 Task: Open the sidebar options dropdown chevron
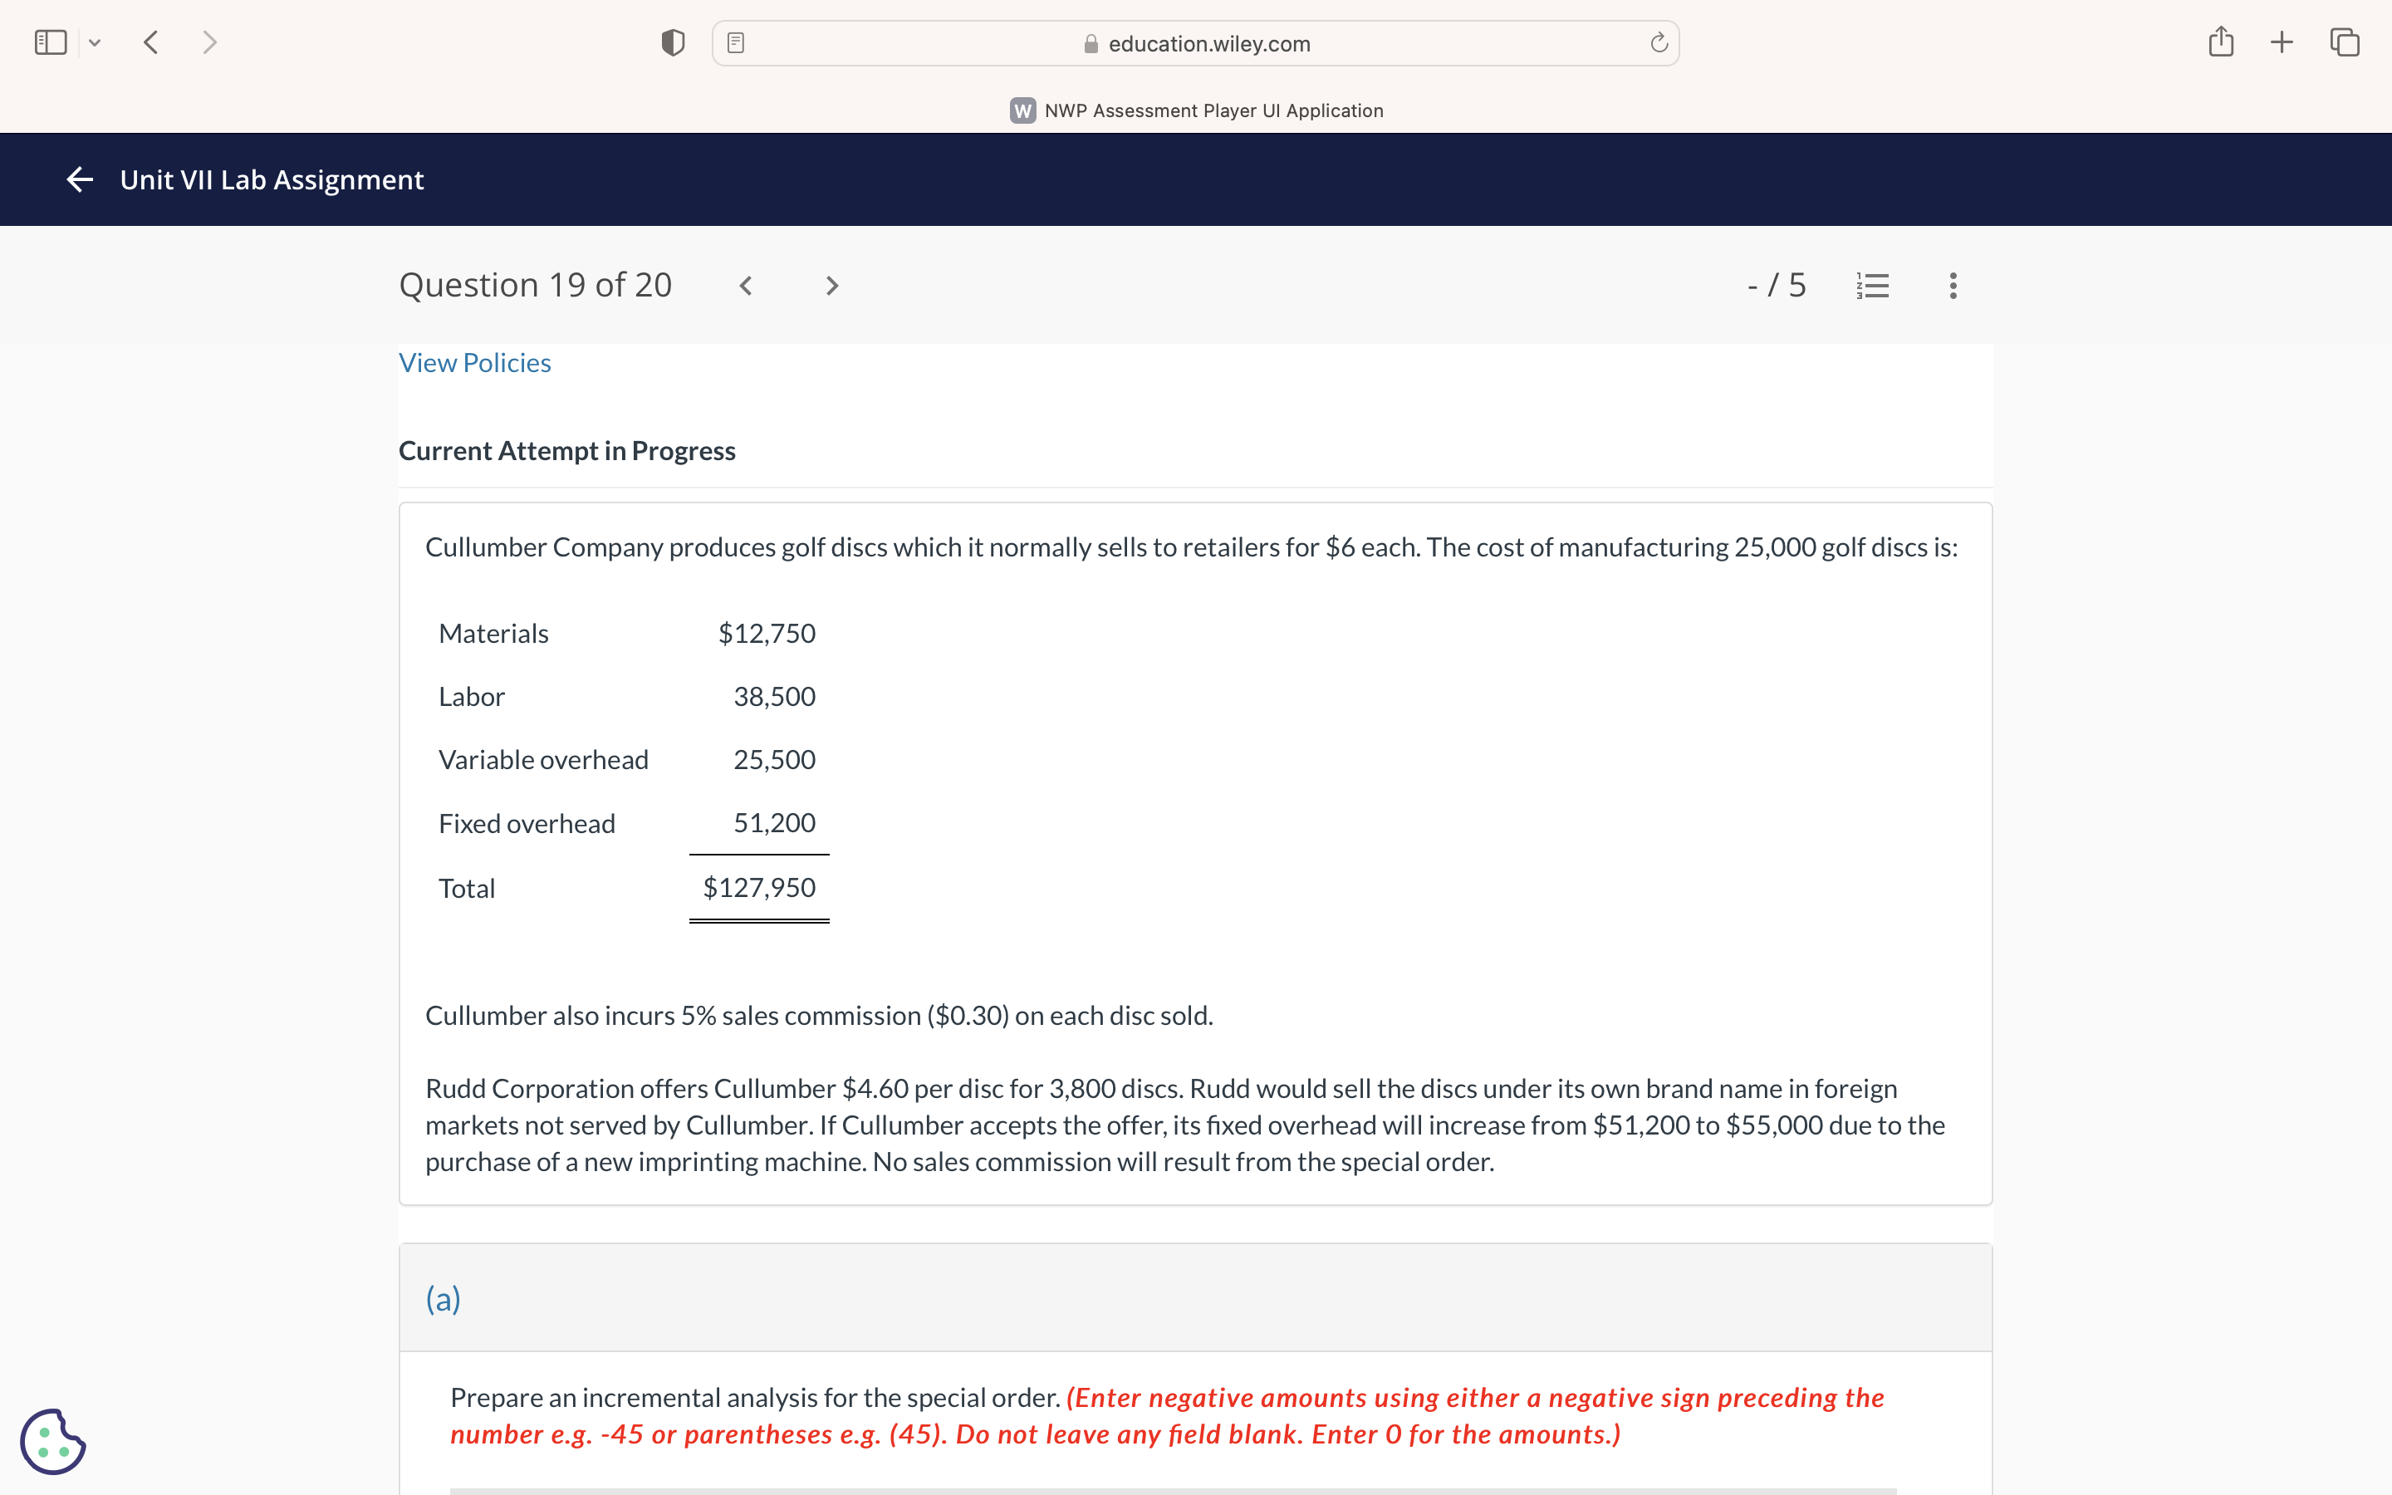pyautogui.click(x=95, y=42)
